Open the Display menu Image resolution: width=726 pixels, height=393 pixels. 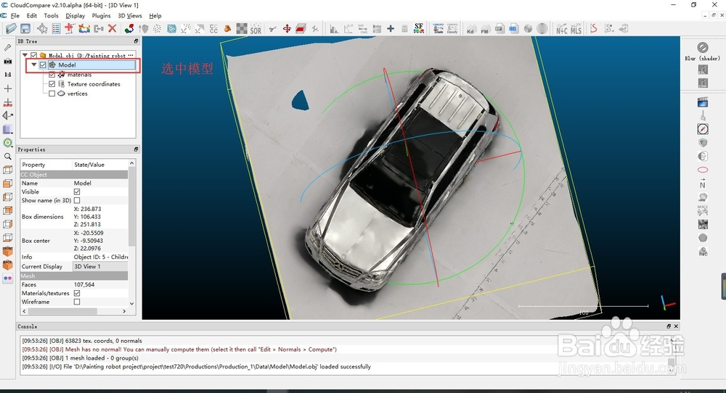[x=75, y=16]
